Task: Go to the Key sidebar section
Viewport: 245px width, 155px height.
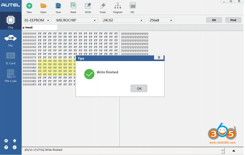Action: point(10,40)
